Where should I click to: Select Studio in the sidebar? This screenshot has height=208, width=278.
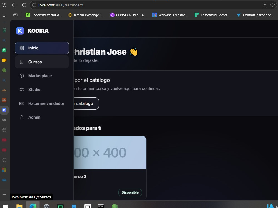point(42,90)
